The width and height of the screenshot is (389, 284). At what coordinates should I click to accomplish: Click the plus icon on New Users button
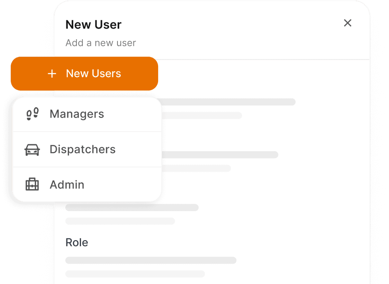pos(52,73)
